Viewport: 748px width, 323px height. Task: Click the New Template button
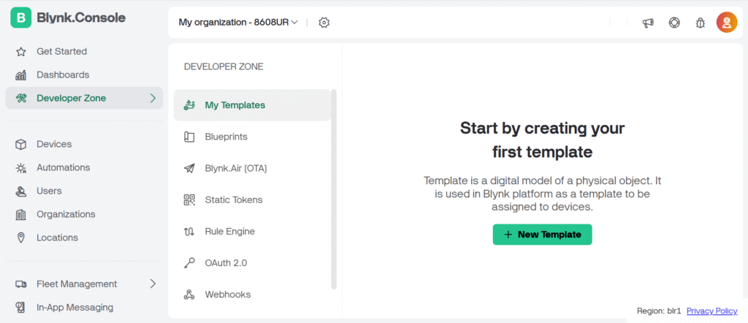[x=543, y=235]
